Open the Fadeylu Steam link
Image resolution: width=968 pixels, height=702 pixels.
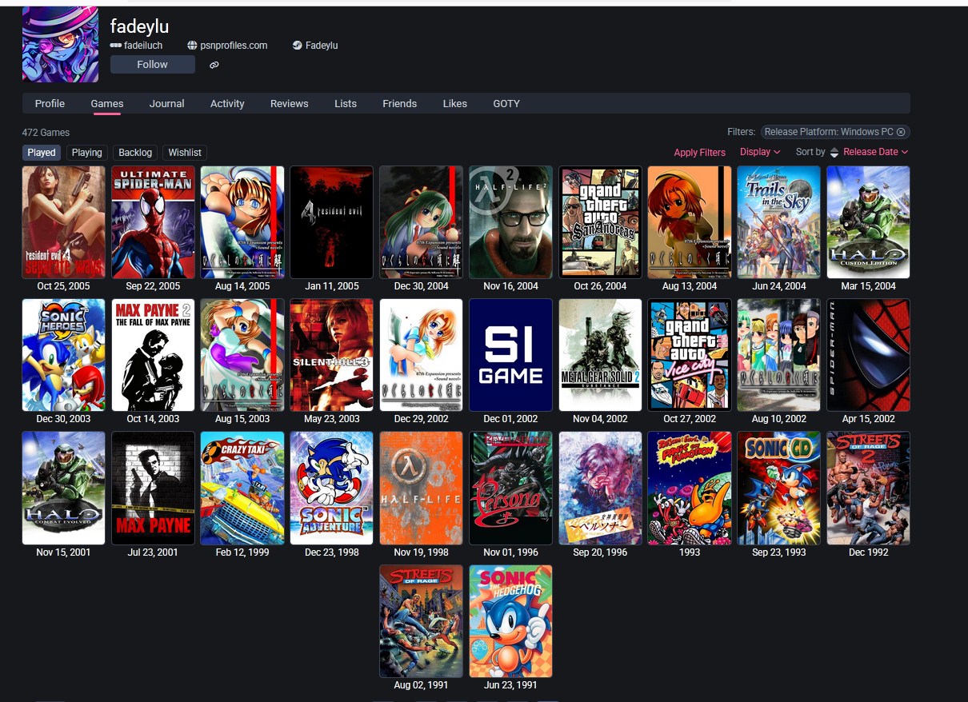[x=322, y=46]
